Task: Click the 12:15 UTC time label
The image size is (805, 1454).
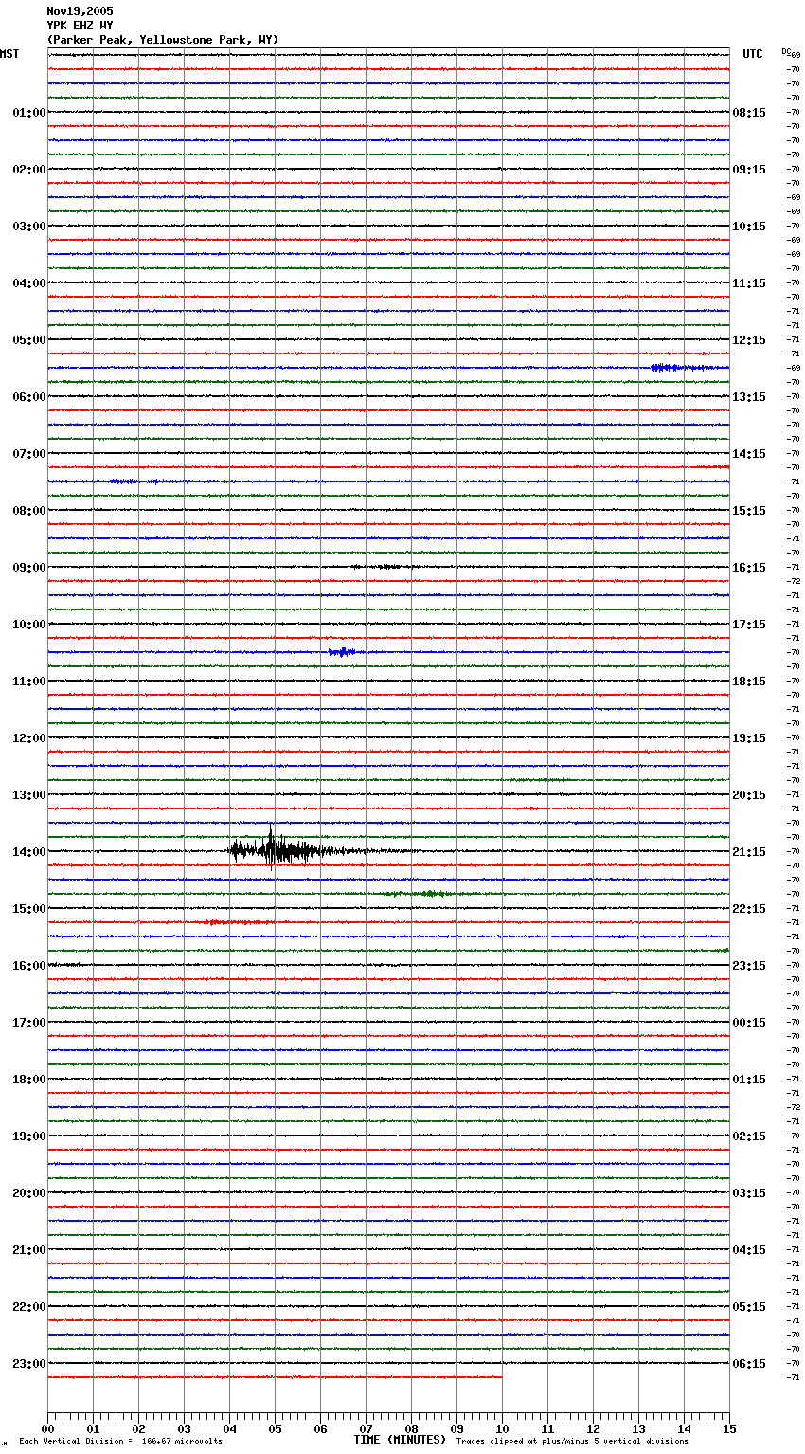Action: click(749, 340)
